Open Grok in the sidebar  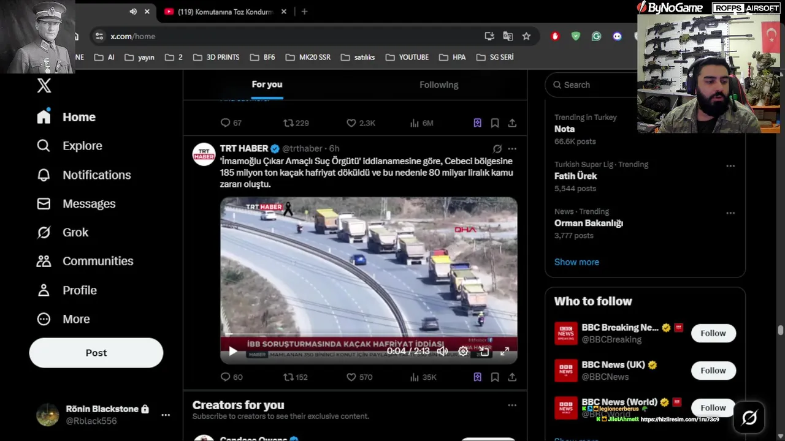point(63,233)
